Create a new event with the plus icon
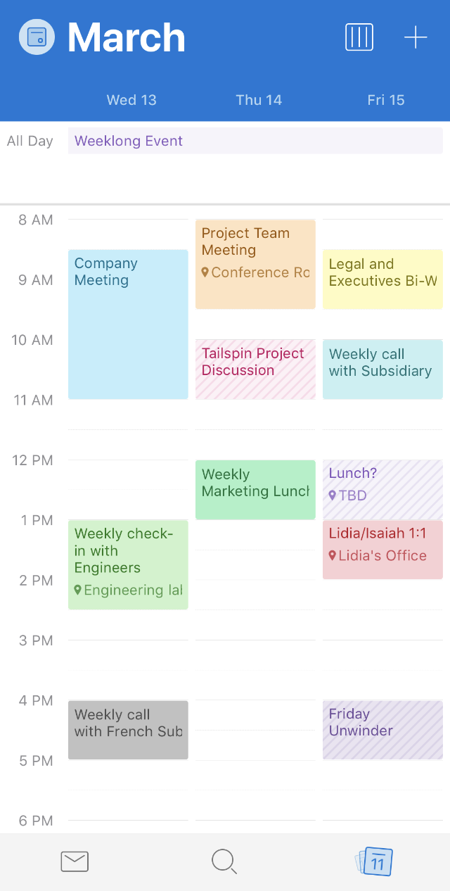This screenshot has height=891, width=450. coord(416,37)
